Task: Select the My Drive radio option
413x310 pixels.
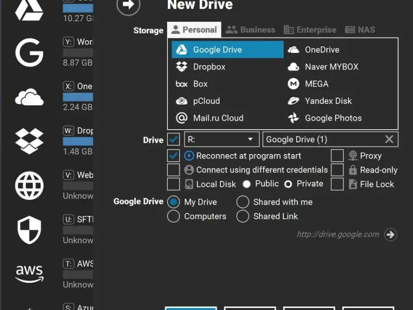Action: [173, 202]
